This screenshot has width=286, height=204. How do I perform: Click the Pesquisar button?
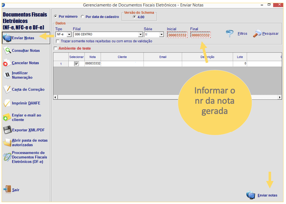coord(266,34)
